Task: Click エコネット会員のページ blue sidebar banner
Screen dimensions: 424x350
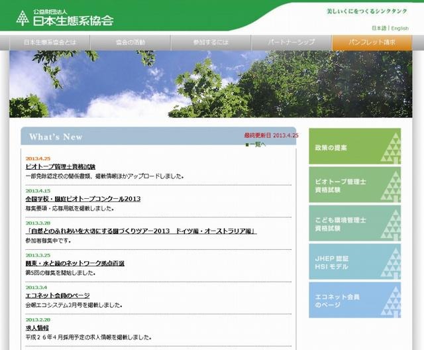Action: 355,300
